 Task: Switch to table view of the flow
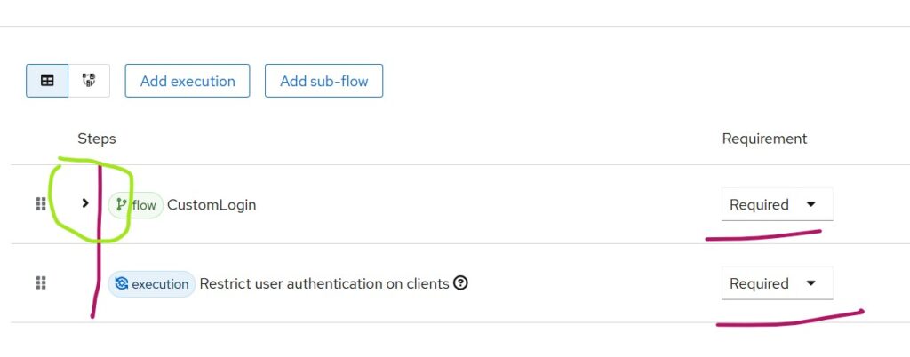pyautogui.click(x=47, y=81)
